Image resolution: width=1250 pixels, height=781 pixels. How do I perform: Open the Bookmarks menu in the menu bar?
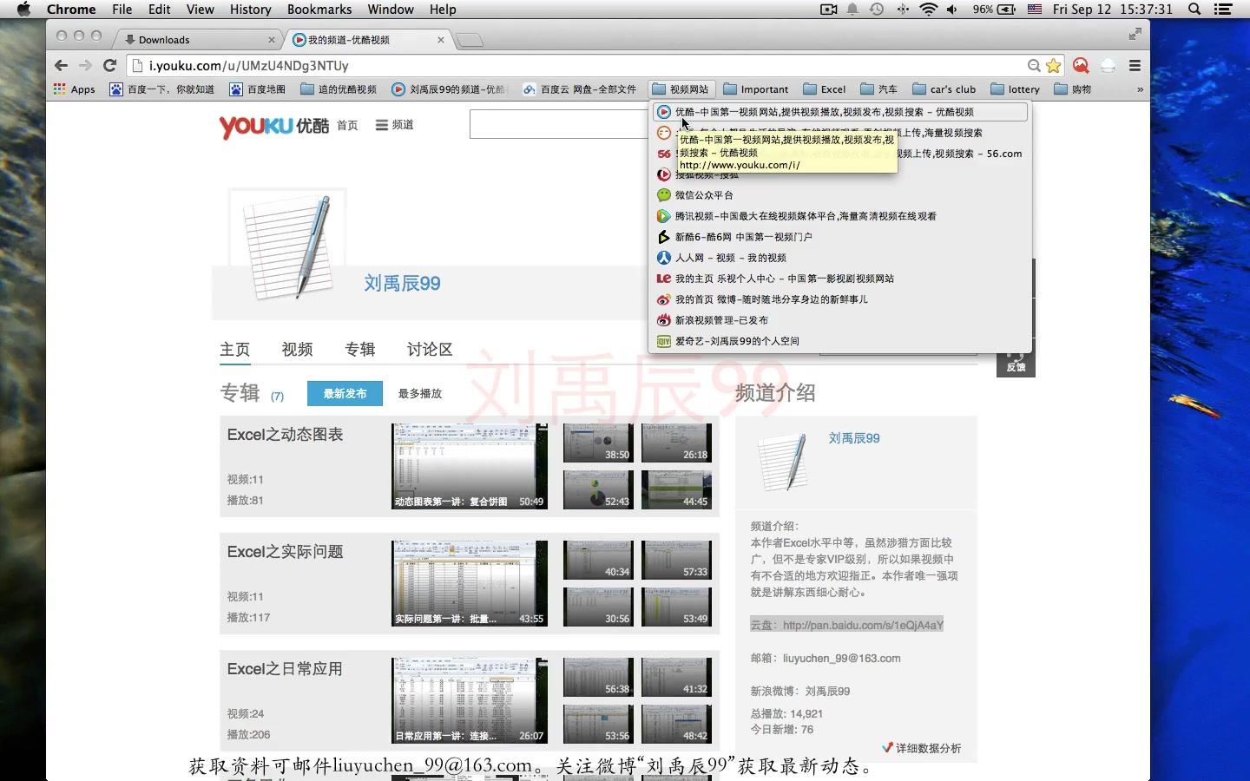point(319,10)
